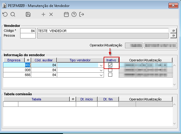Image resolution: width=181 pixels, height=134 pixels.
Task: Click Cód. auxiliar cell in 008 row
Action: [x=44, y=70]
